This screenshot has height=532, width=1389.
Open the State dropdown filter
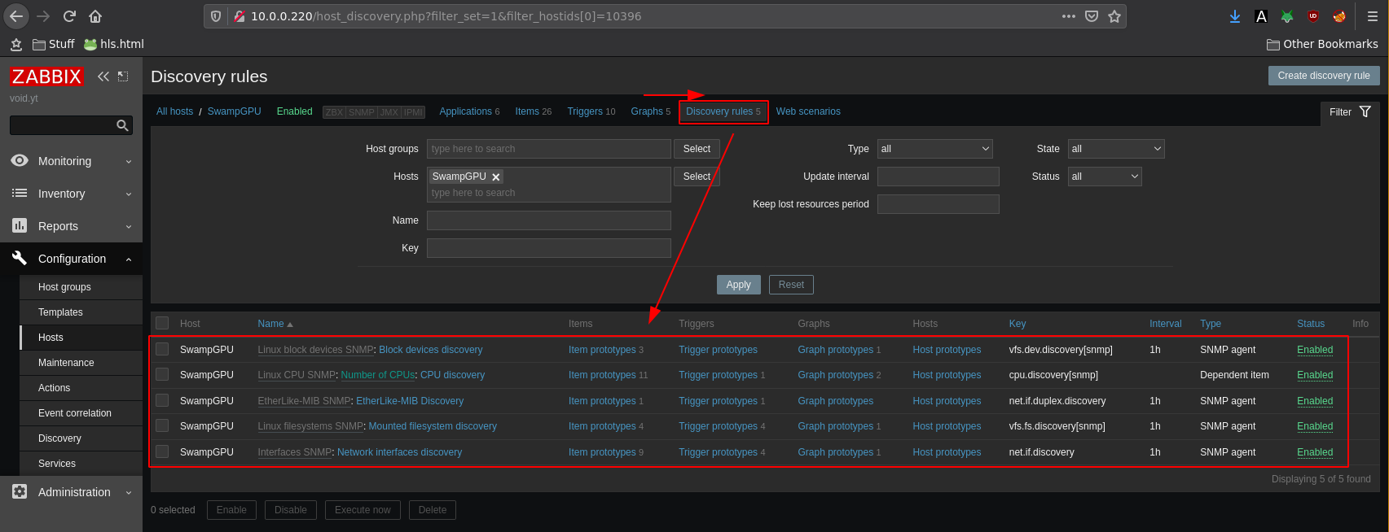[x=1116, y=149]
